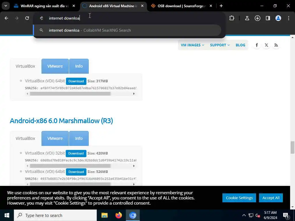This screenshot has height=221, width=295.
Task: Open the tab search dropdown arrow
Action: point(6,6)
